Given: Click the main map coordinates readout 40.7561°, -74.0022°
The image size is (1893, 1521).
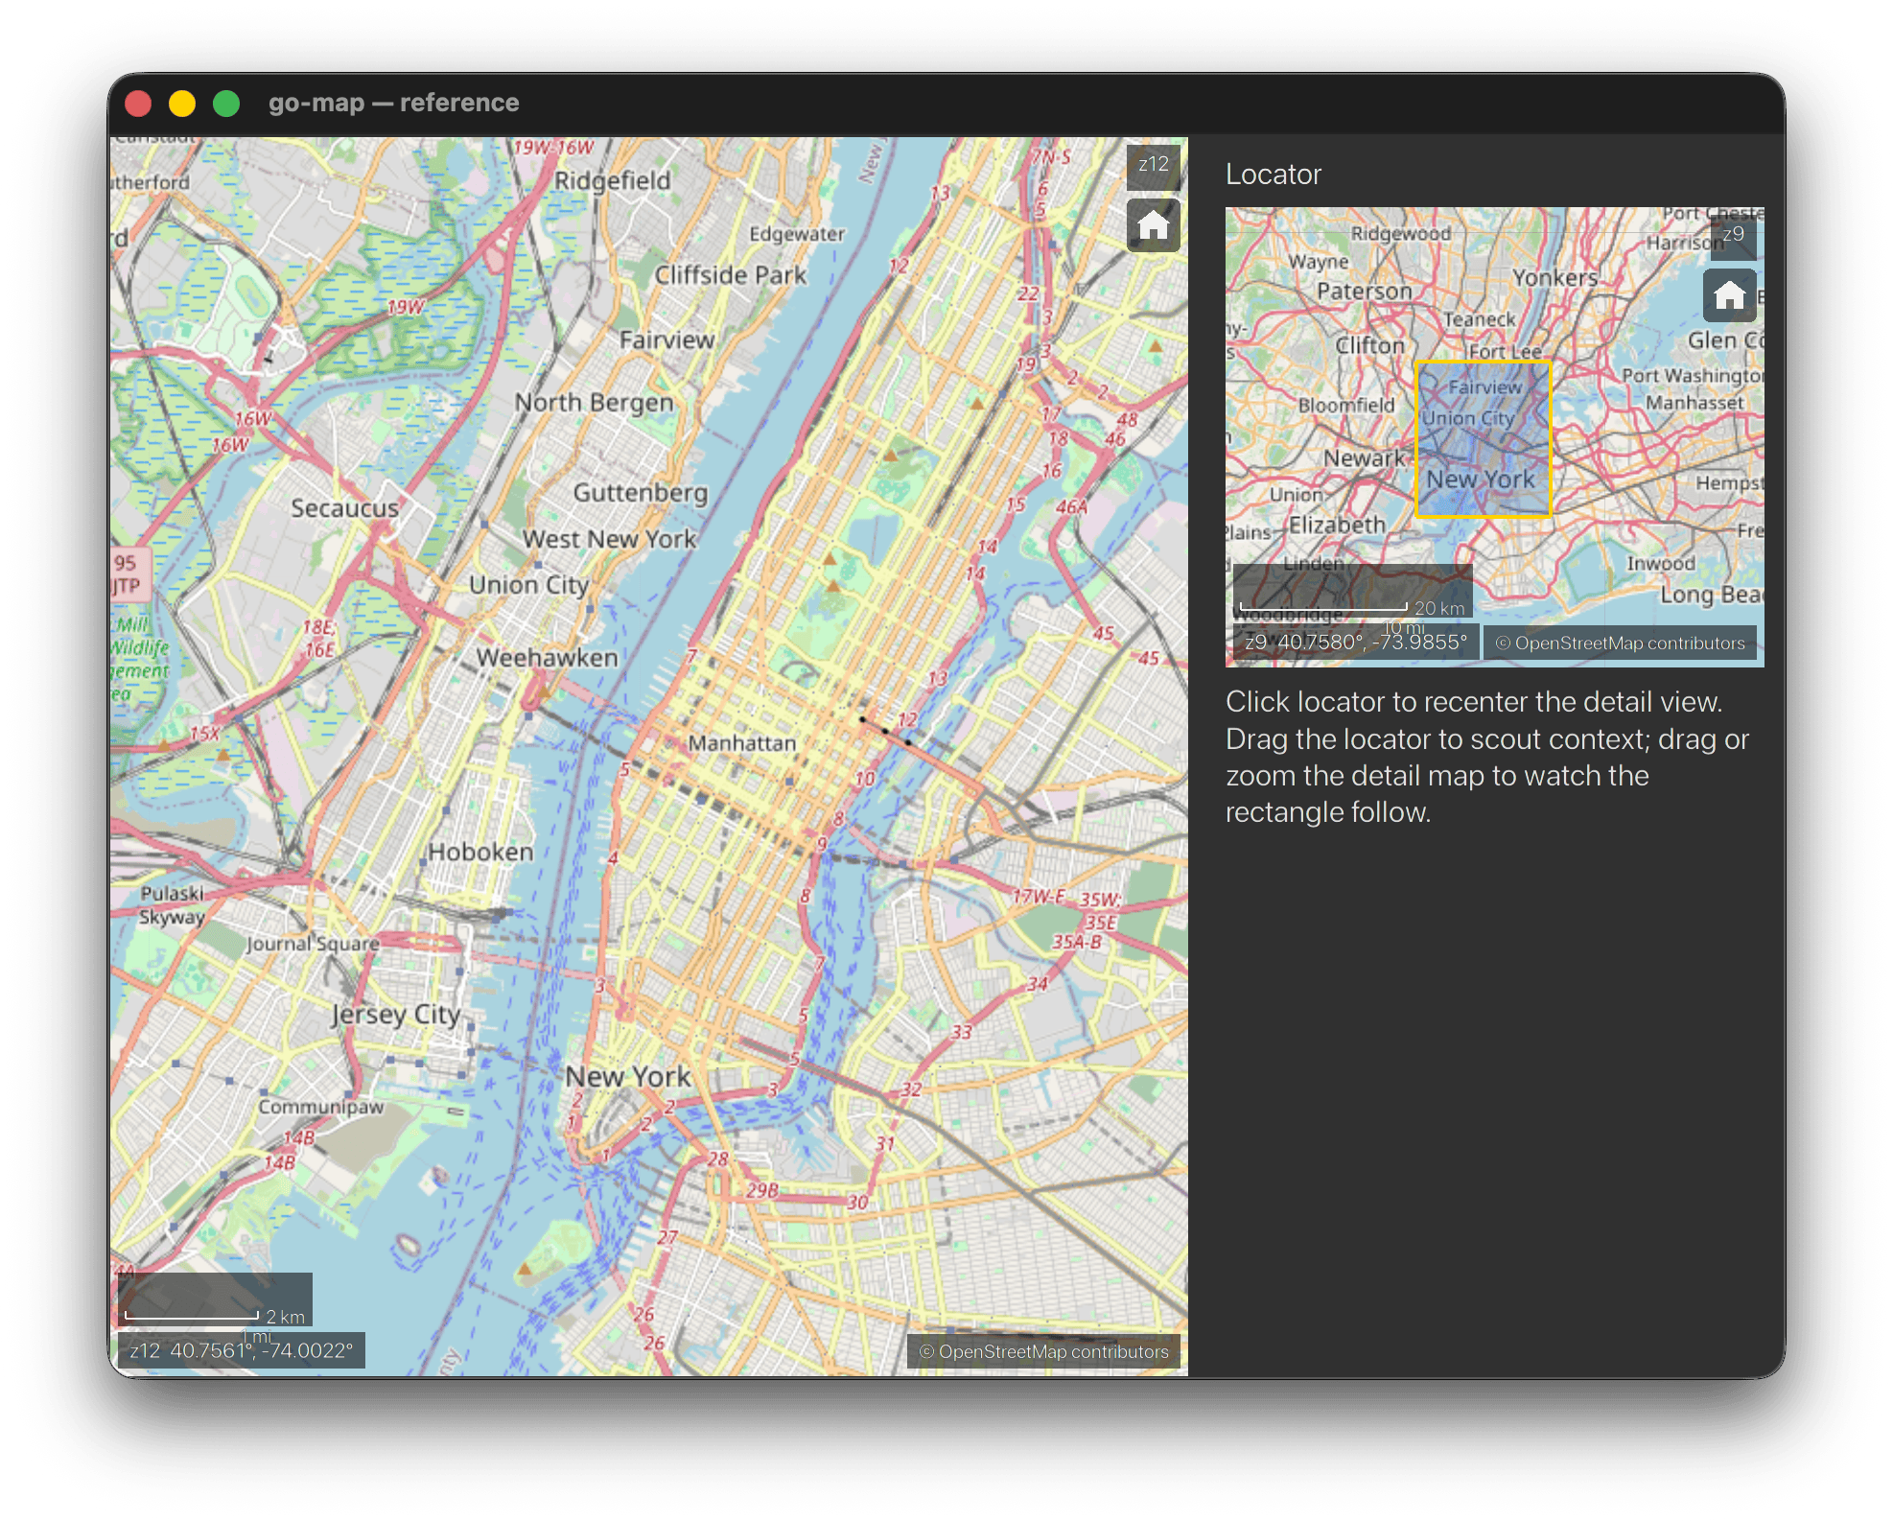Looking at the screenshot, I should 242,1350.
